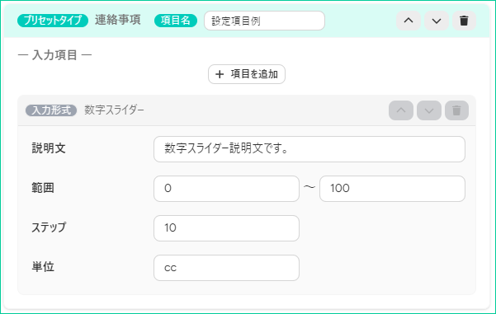Click the 単位 field containing cc
Image resolution: width=496 pixels, height=314 pixels.
[226, 268]
